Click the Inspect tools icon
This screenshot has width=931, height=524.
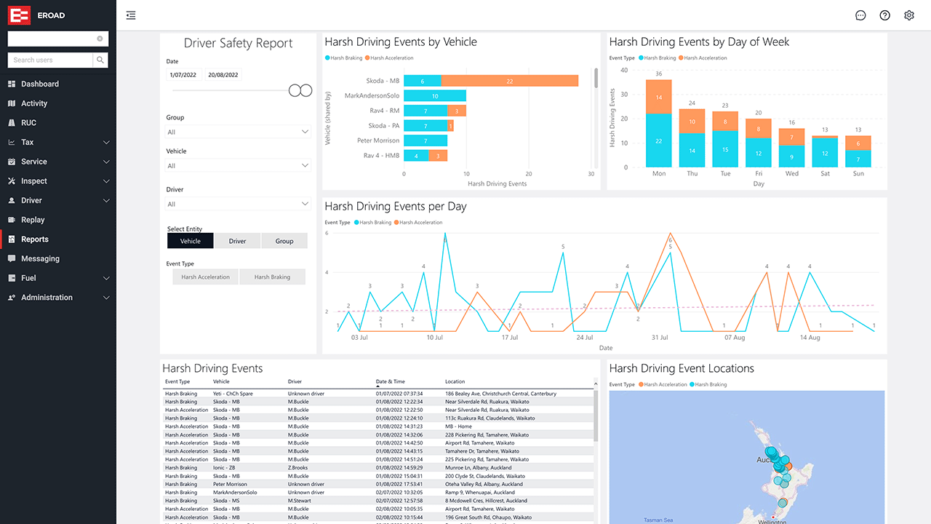click(x=12, y=181)
